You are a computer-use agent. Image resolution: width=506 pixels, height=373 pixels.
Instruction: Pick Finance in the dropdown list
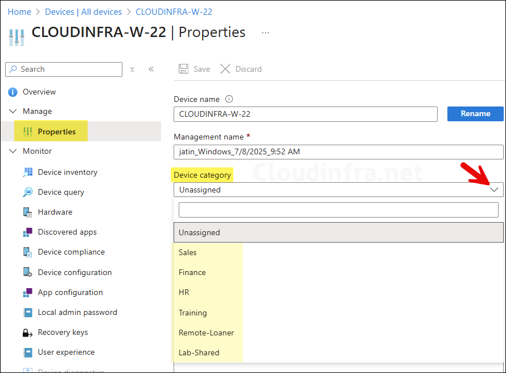(x=192, y=272)
